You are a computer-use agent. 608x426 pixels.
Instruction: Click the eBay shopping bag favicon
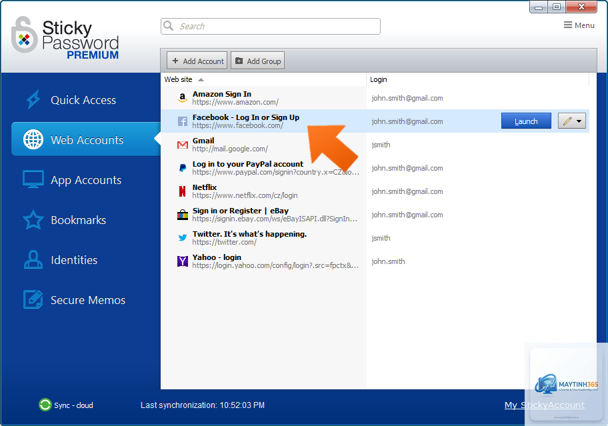click(182, 215)
